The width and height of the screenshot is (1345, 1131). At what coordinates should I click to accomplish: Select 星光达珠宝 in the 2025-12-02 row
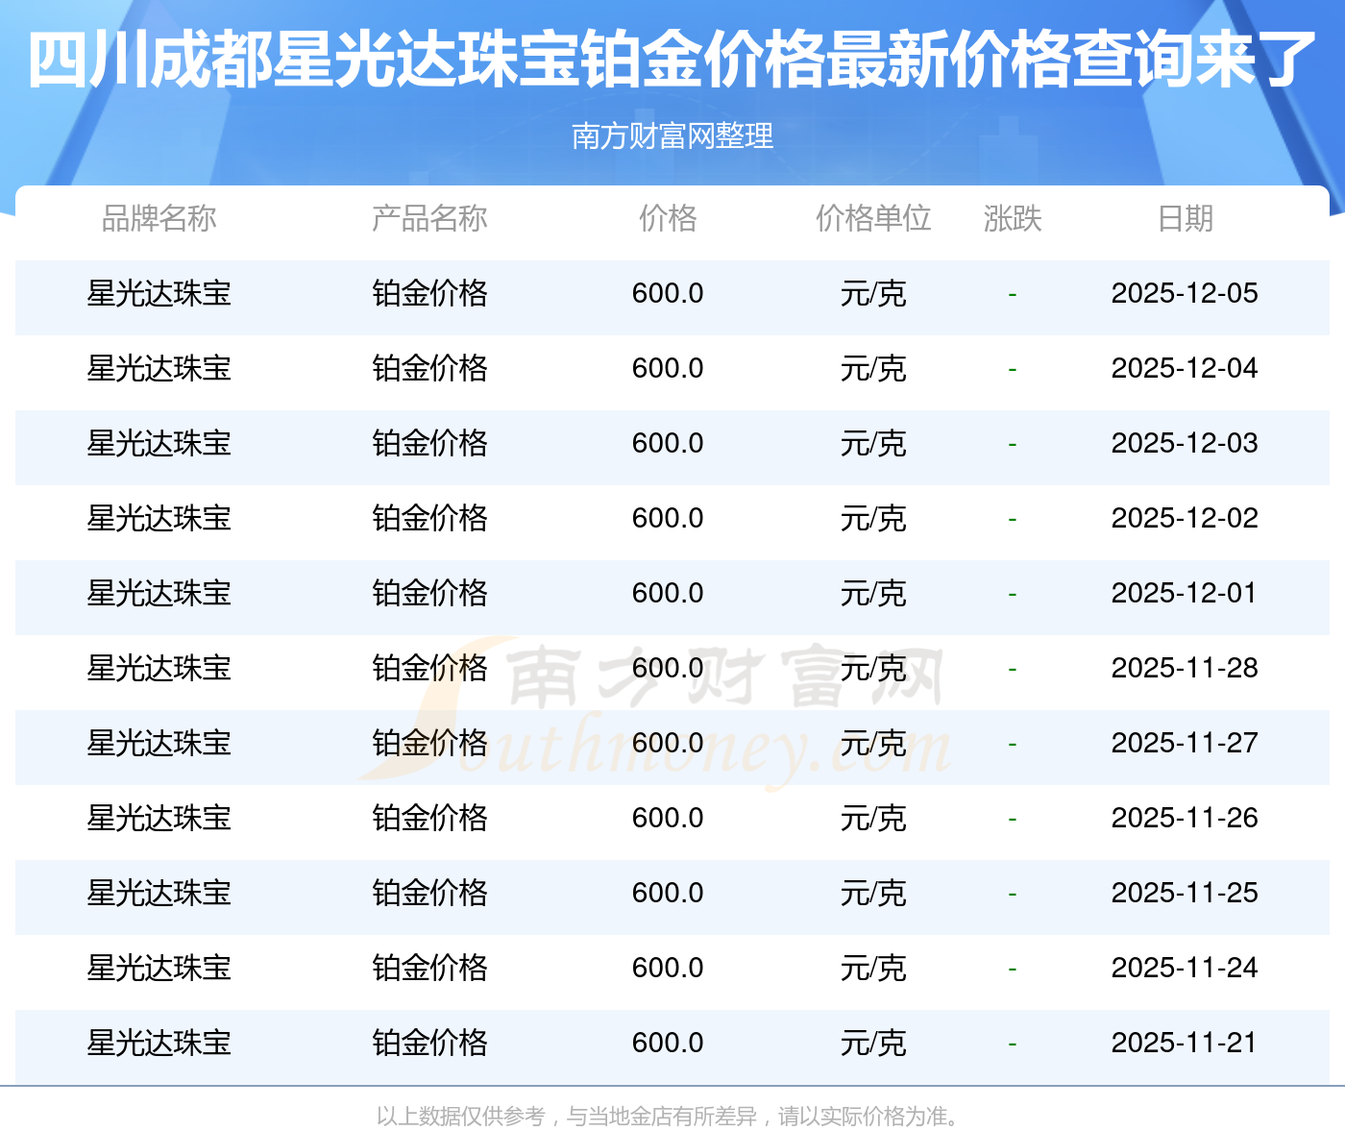point(159,519)
